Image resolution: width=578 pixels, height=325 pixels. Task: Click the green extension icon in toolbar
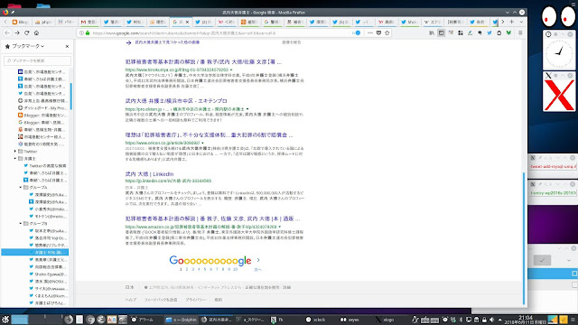click(508, 32)
